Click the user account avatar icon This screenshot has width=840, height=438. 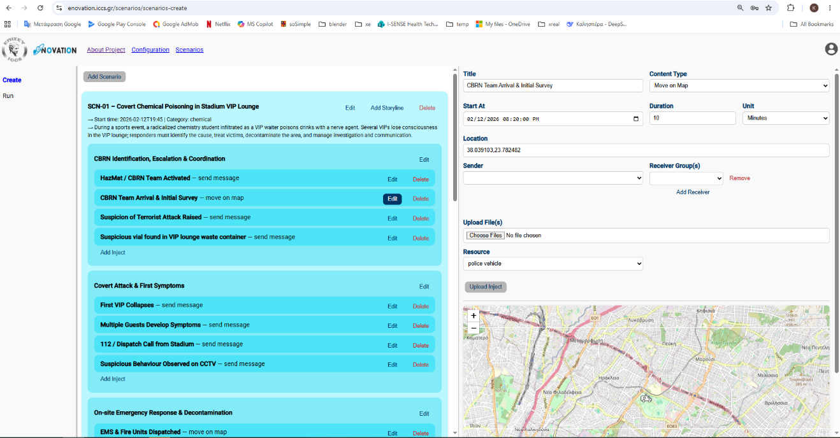tap(831, 49)
